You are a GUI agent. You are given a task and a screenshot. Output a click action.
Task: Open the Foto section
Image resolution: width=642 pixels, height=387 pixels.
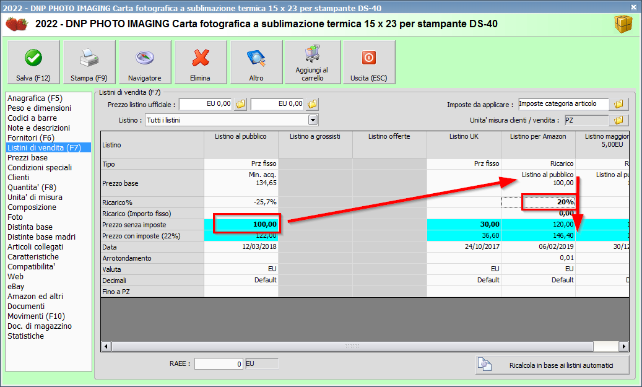click(x=15, y=217)
